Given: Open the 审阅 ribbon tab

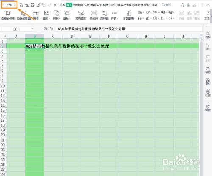Looking at the screenshot, I should pos(100,5).
